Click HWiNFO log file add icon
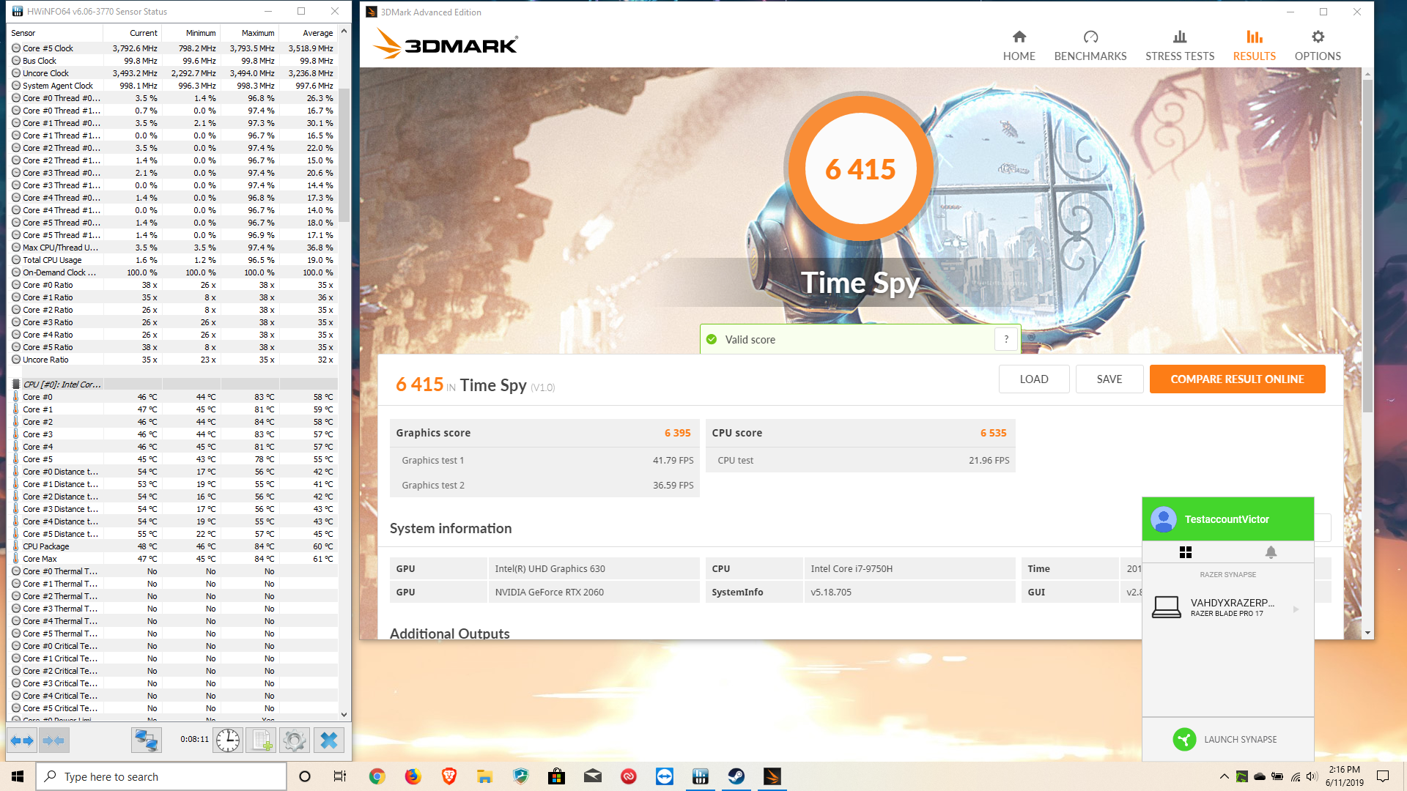Screen dimensions: 1407x791 click(261, 740)
